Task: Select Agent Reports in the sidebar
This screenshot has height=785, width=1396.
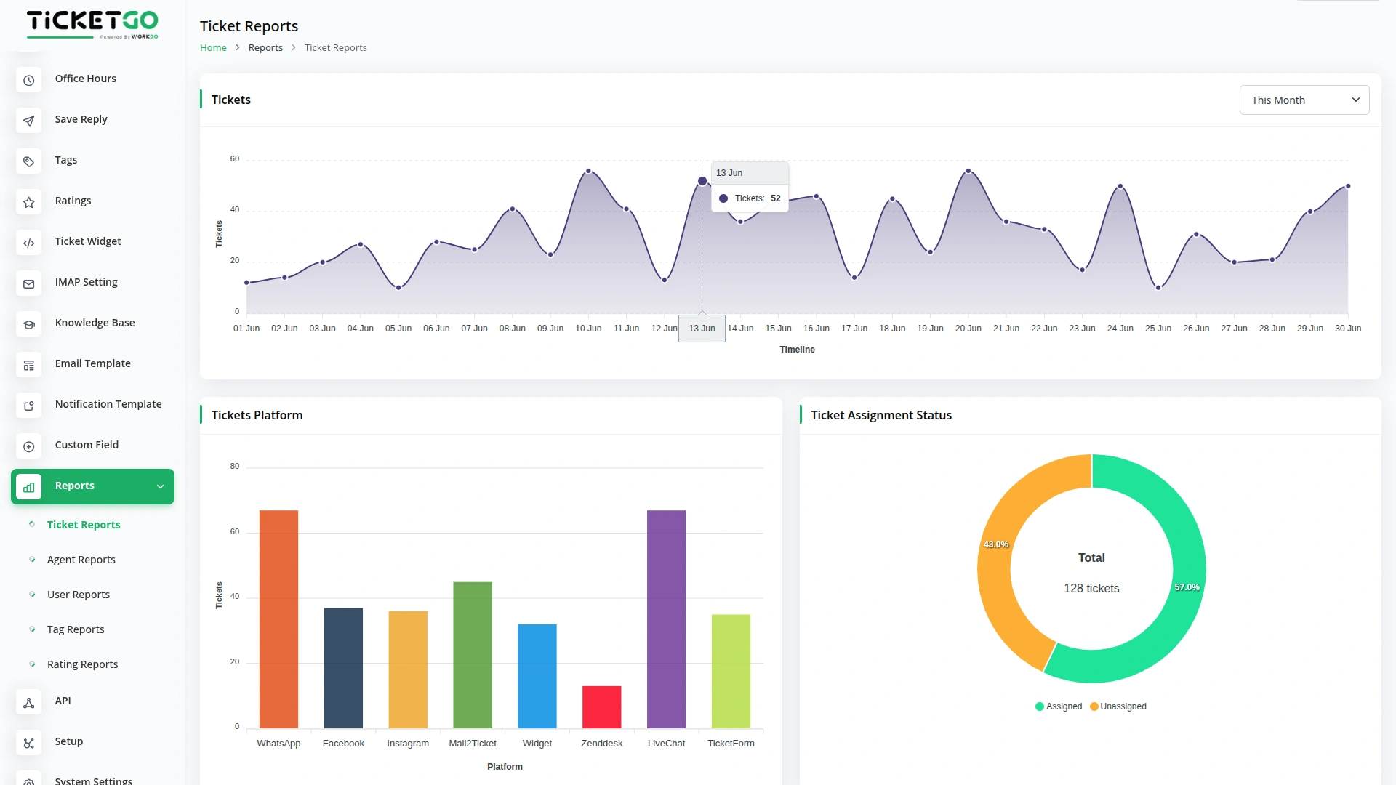Action: tap(81, 560)
